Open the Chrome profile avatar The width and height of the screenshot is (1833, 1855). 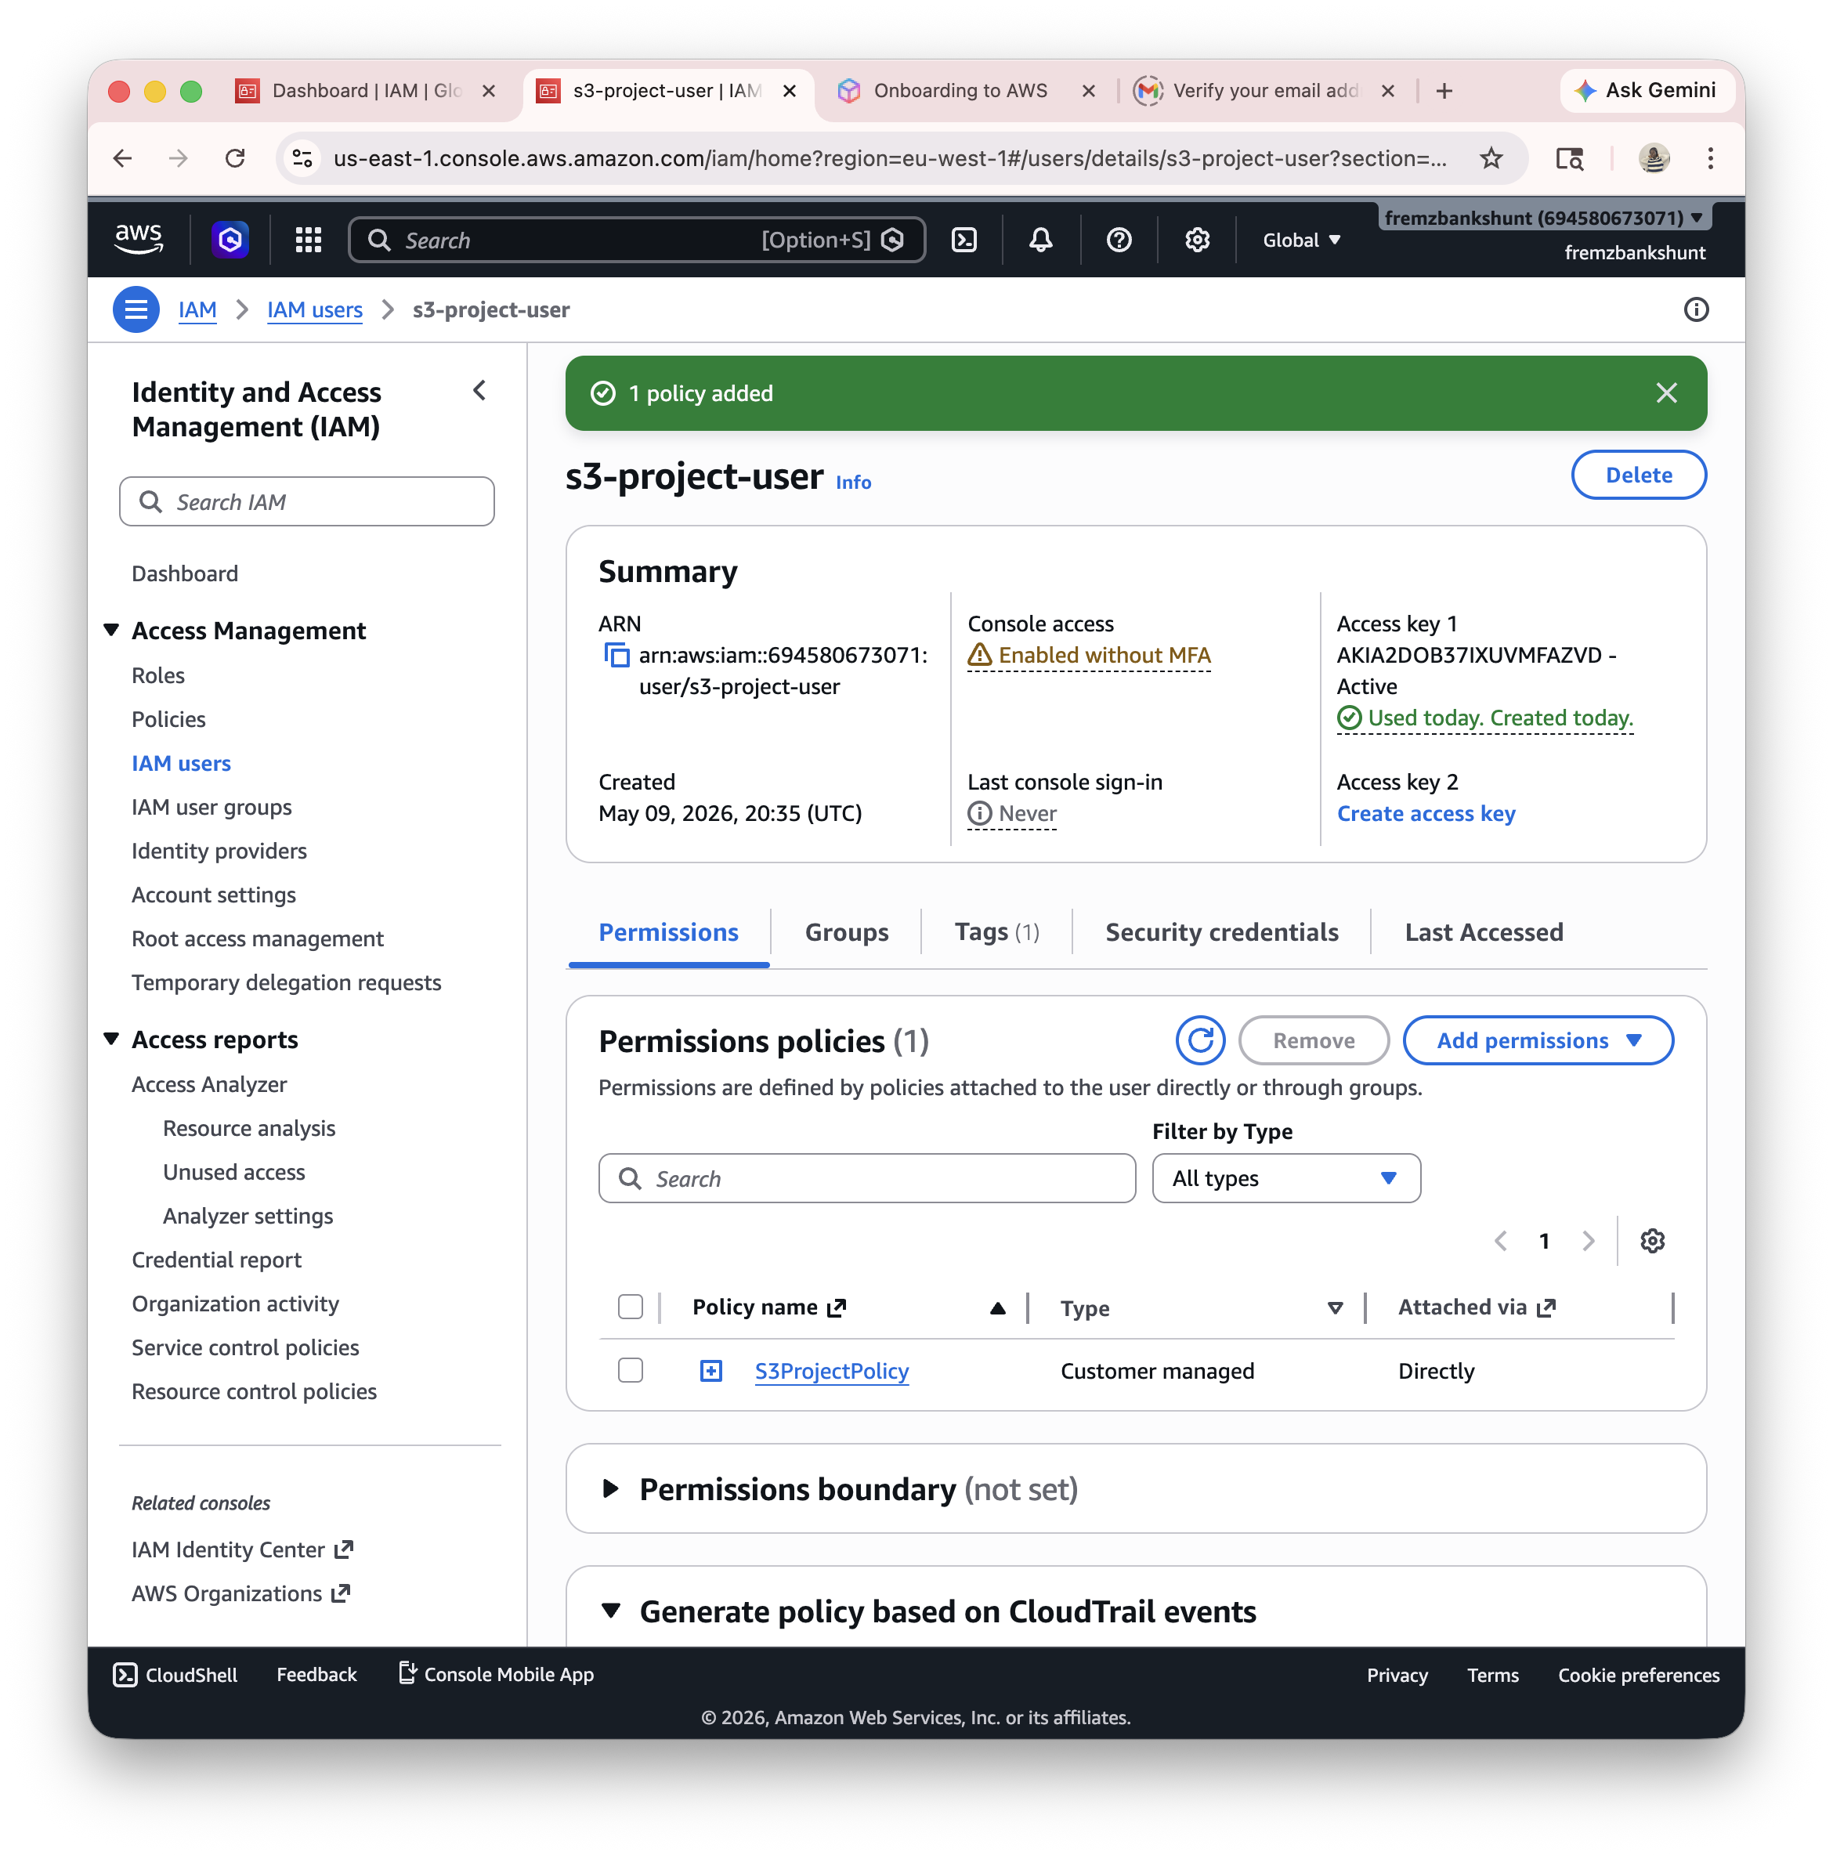(x=1654, y=157)
